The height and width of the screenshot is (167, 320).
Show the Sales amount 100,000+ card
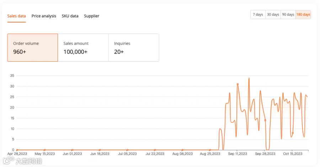[83, 48]
